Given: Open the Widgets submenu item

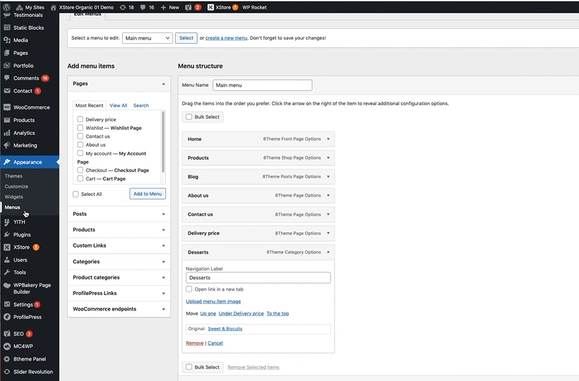Looking at the screenshot, I should coord(13,197).
